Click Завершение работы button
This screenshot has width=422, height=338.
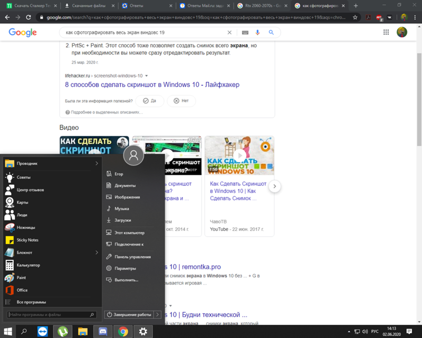pos(129,315)
